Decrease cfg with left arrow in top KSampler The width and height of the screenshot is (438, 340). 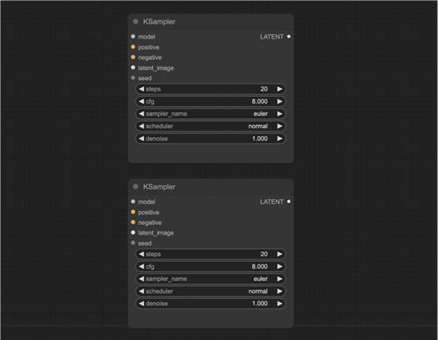141,102
